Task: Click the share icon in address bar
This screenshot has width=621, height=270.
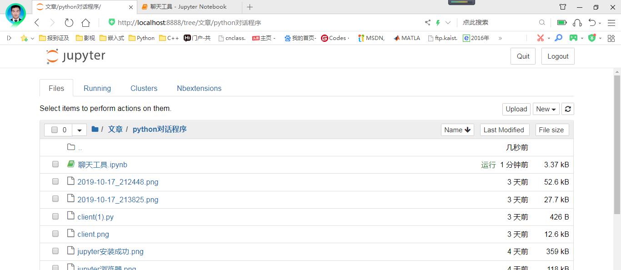Action: pos(427,22)
